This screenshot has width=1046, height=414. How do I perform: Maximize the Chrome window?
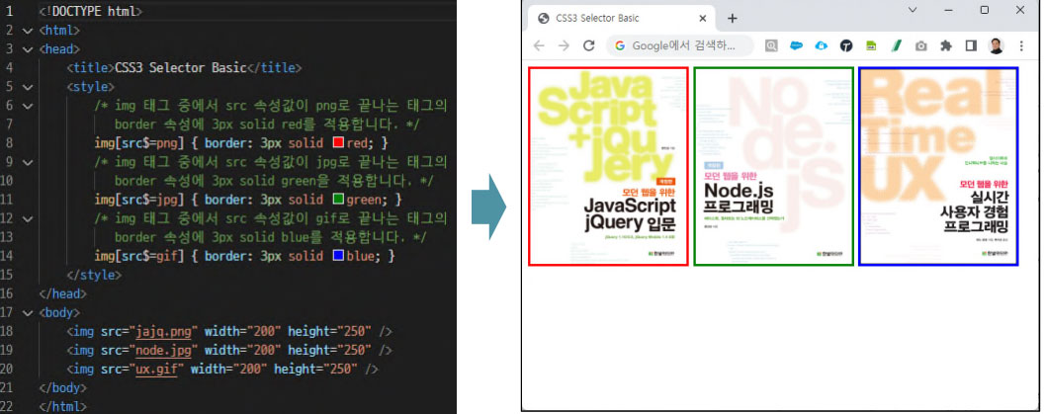[x=985, y=9]
